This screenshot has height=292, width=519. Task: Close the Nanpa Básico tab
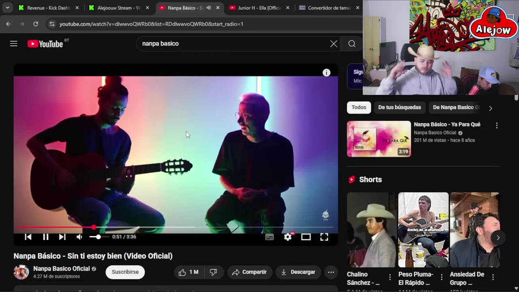pos(218,8)
